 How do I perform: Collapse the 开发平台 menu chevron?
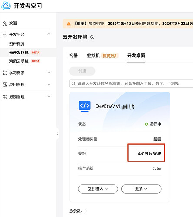(x=49, y=34)
